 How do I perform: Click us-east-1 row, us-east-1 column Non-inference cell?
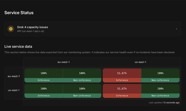[160, 91]
